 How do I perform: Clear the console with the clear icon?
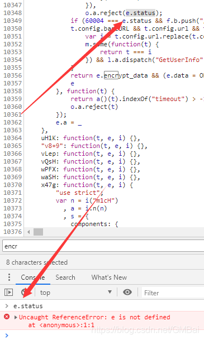[x=25, y=293]
